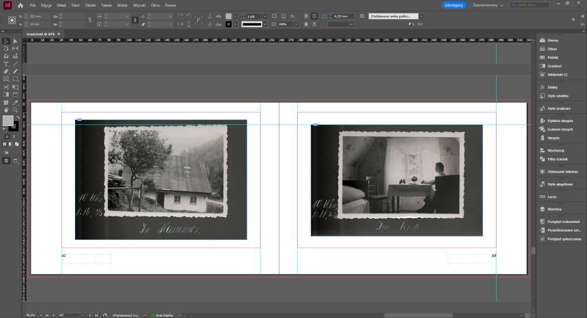587x318 pixels.
Task: Select the Hand tool
Action: click(6, 110)
